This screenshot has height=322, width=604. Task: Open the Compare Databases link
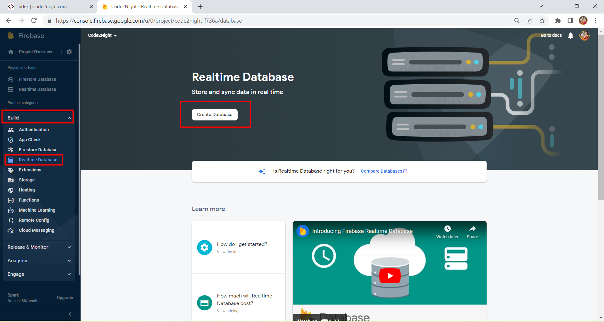point(384,171)
